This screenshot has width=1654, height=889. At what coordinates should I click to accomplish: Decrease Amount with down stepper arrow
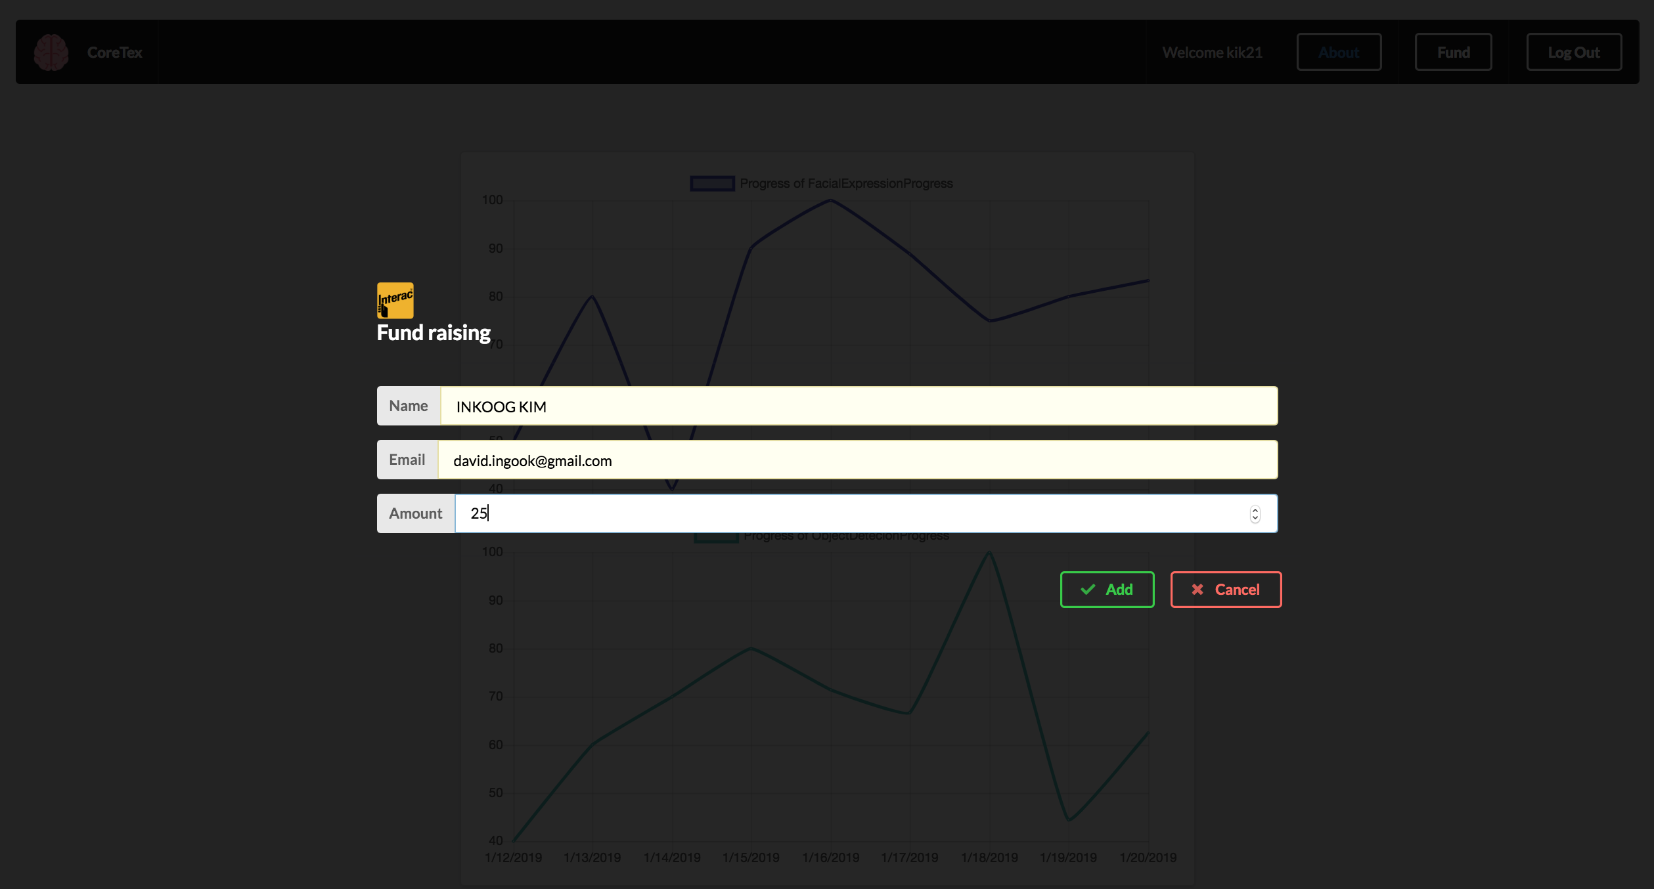tap(1255, 518)
